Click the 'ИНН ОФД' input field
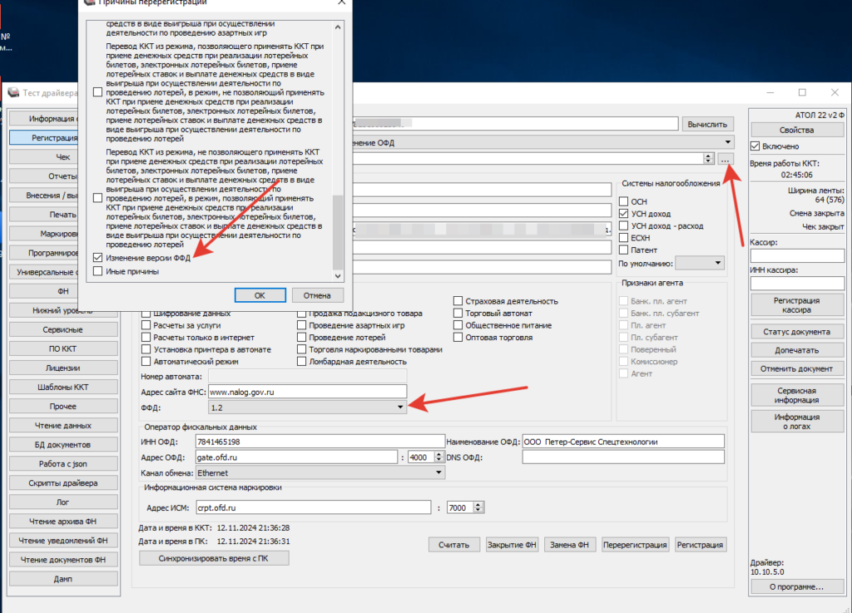852x613 pixels. click(x=320, y=442)
